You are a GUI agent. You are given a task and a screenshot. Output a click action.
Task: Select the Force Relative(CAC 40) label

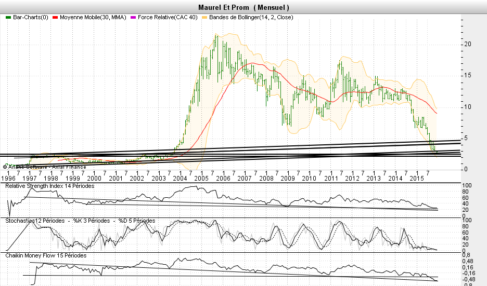click(168, 17)
